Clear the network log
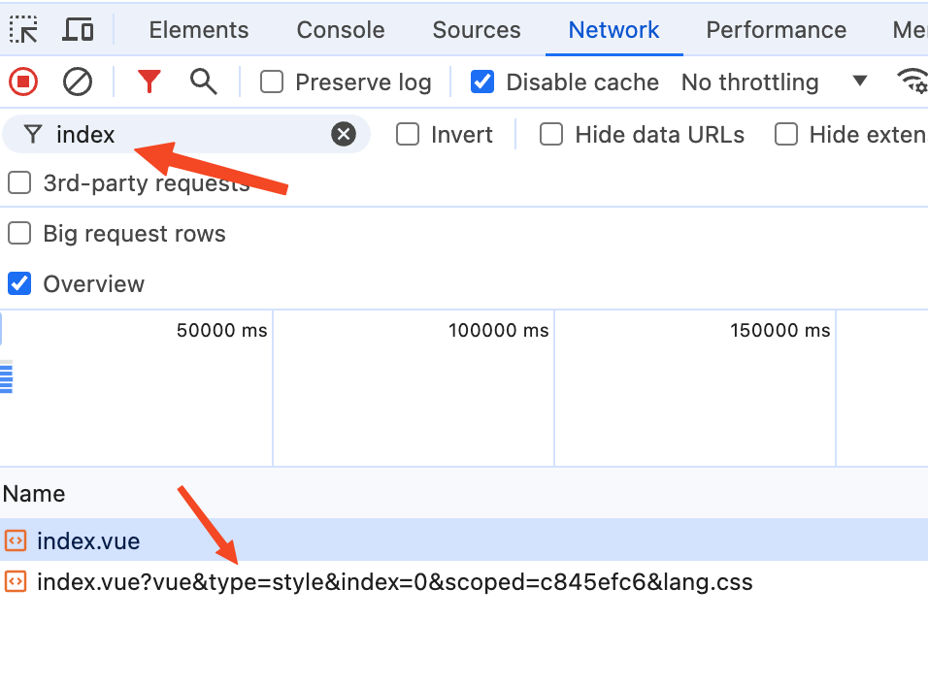The image size is (928, 687). pos(78,82)
